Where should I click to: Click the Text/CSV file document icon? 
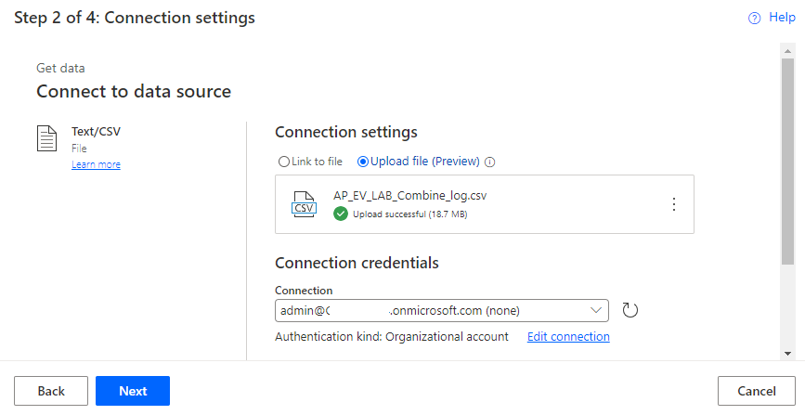46,139
